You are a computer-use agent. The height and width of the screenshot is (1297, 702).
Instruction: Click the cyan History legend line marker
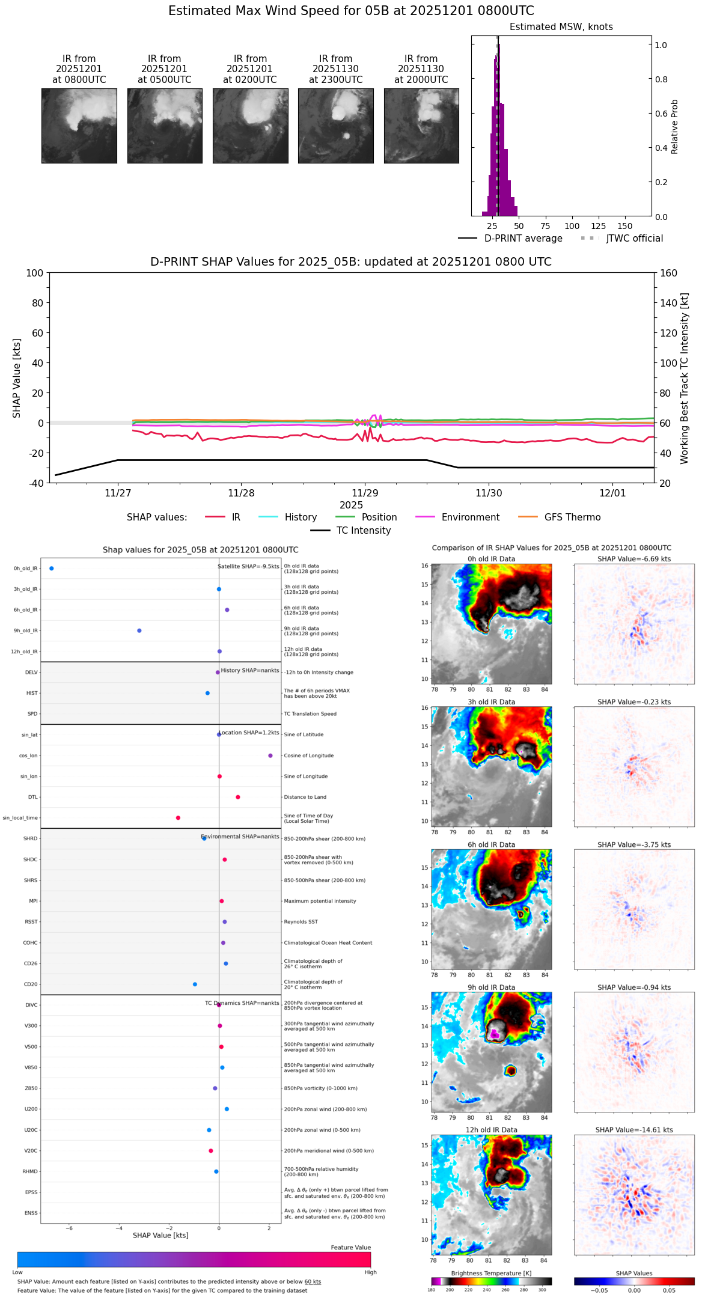click(268, 517)
